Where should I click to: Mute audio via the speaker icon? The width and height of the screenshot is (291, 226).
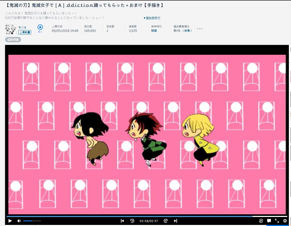(x=19, y=221)
